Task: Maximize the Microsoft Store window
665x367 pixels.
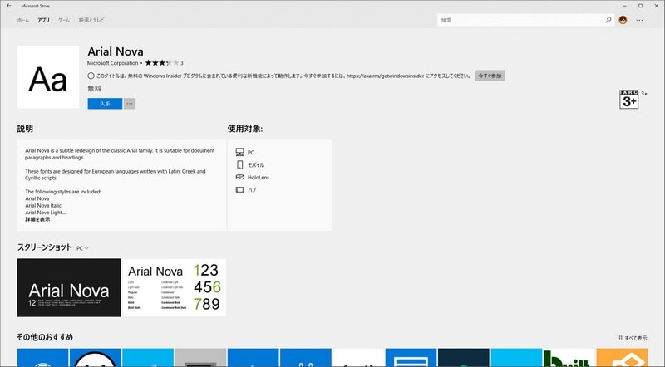Action: click(640, 6)
